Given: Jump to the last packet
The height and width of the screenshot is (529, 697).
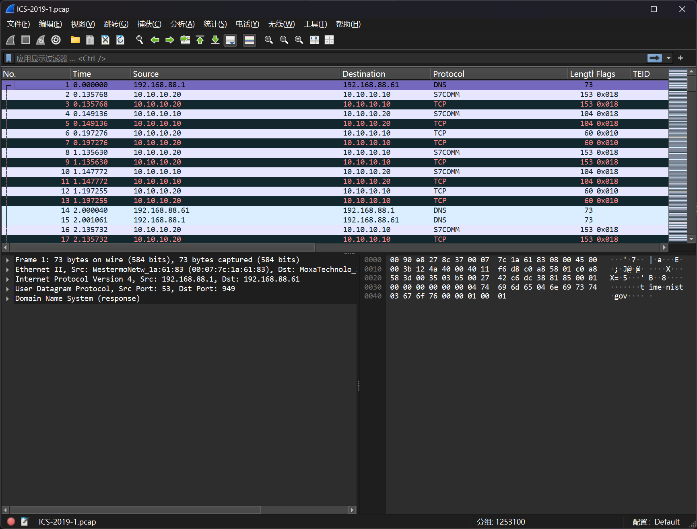Looking at the screenshot, I should (x=215, y=40).
